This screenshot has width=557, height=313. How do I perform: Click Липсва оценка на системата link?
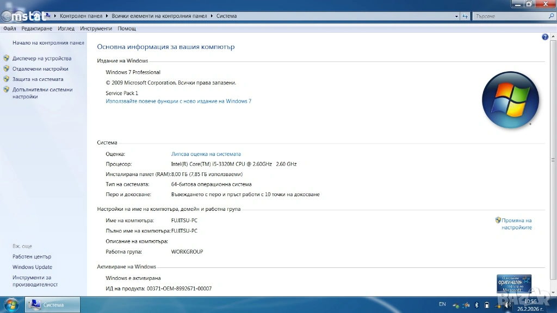[206, 154]
